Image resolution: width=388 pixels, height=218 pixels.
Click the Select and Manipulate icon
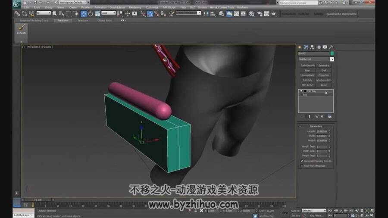[128, 14]
